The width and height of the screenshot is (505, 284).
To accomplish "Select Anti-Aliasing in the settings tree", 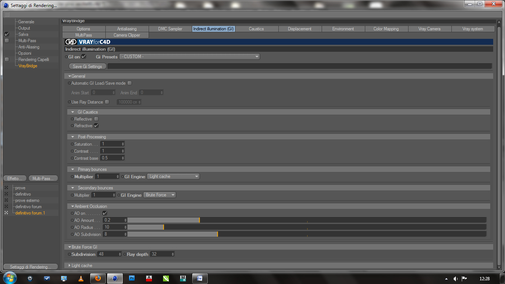I will pos(29,47).
